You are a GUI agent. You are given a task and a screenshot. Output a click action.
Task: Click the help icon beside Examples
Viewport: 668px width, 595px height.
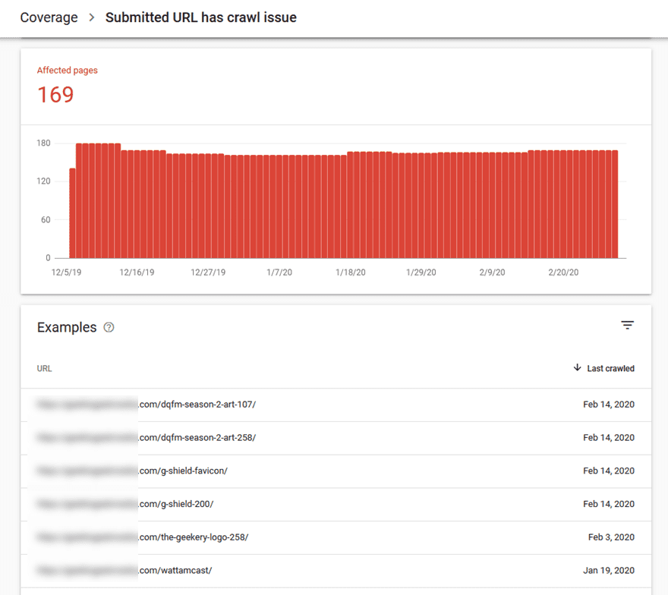tap(109, 328)
